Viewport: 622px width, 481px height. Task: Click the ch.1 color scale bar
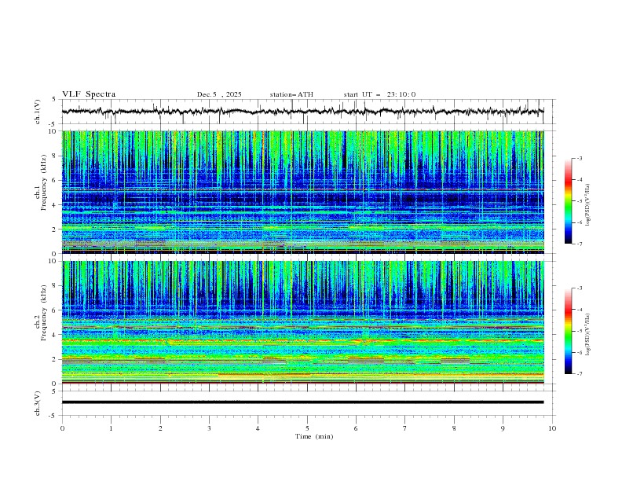[568, 201]
